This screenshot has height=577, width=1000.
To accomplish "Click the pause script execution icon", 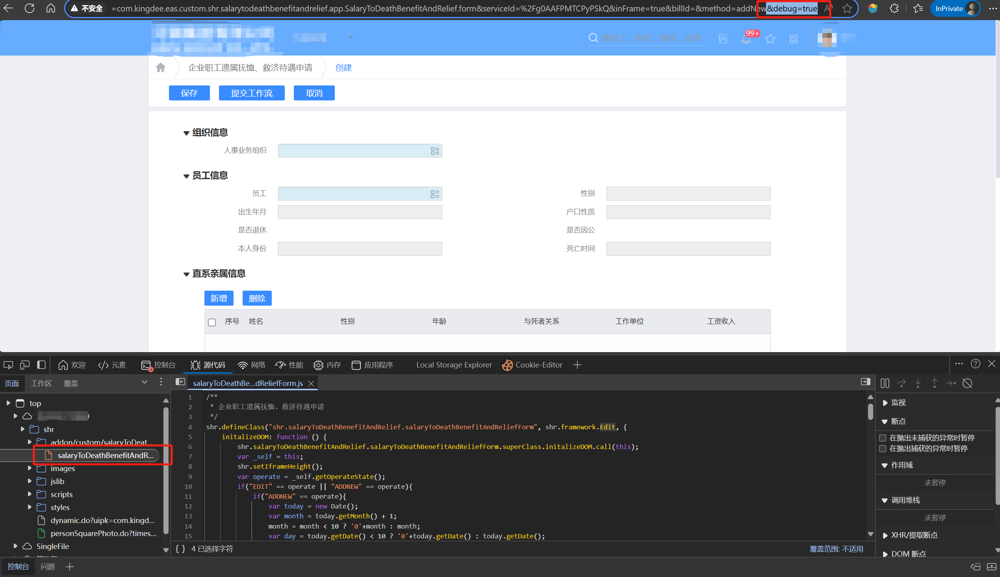I will click(885, 383).
